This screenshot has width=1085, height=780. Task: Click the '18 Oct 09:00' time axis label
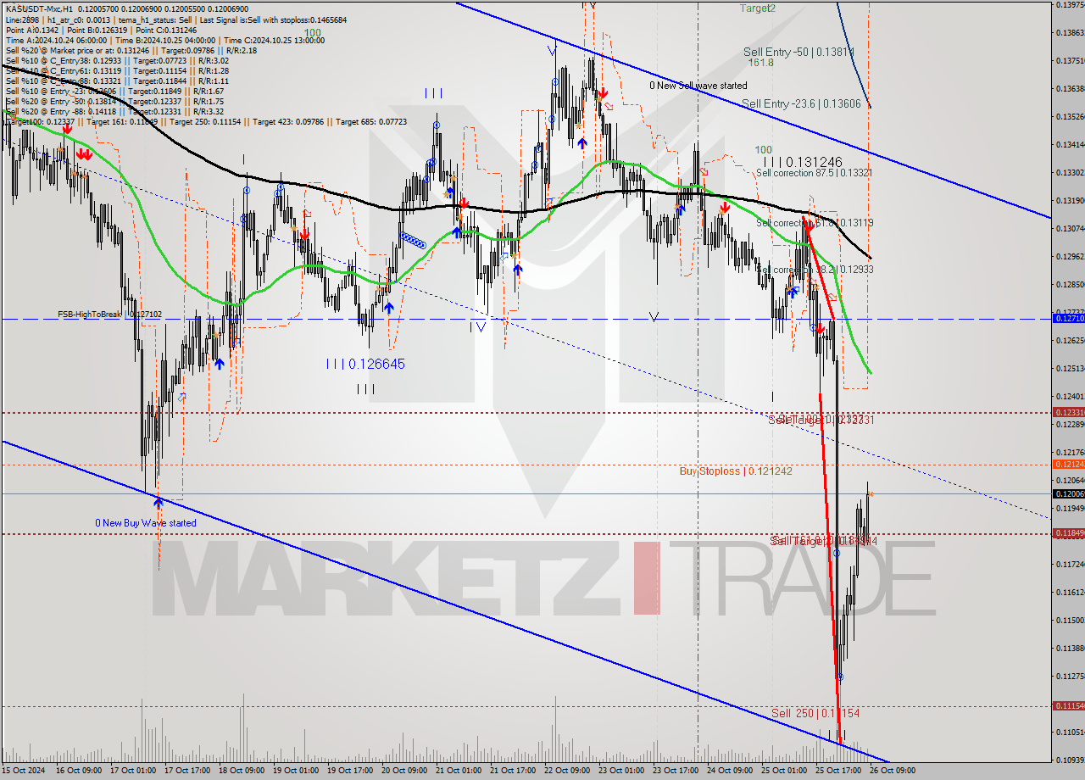point(242,771)
